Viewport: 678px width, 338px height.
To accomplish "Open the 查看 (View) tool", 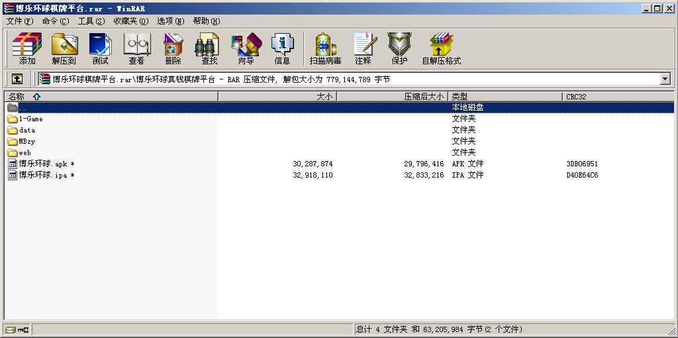I will pos(136,44).
